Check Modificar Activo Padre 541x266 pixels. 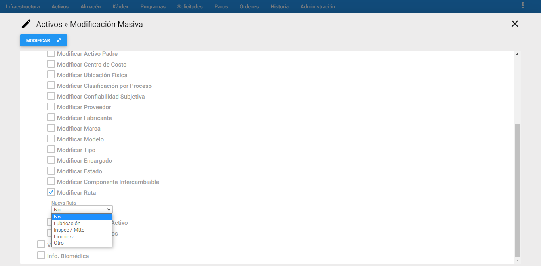pyautogui.click(x=51, y=53)
